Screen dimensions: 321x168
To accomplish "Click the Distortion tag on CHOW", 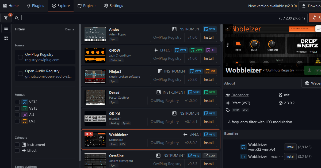I will [x=116, y=60].
